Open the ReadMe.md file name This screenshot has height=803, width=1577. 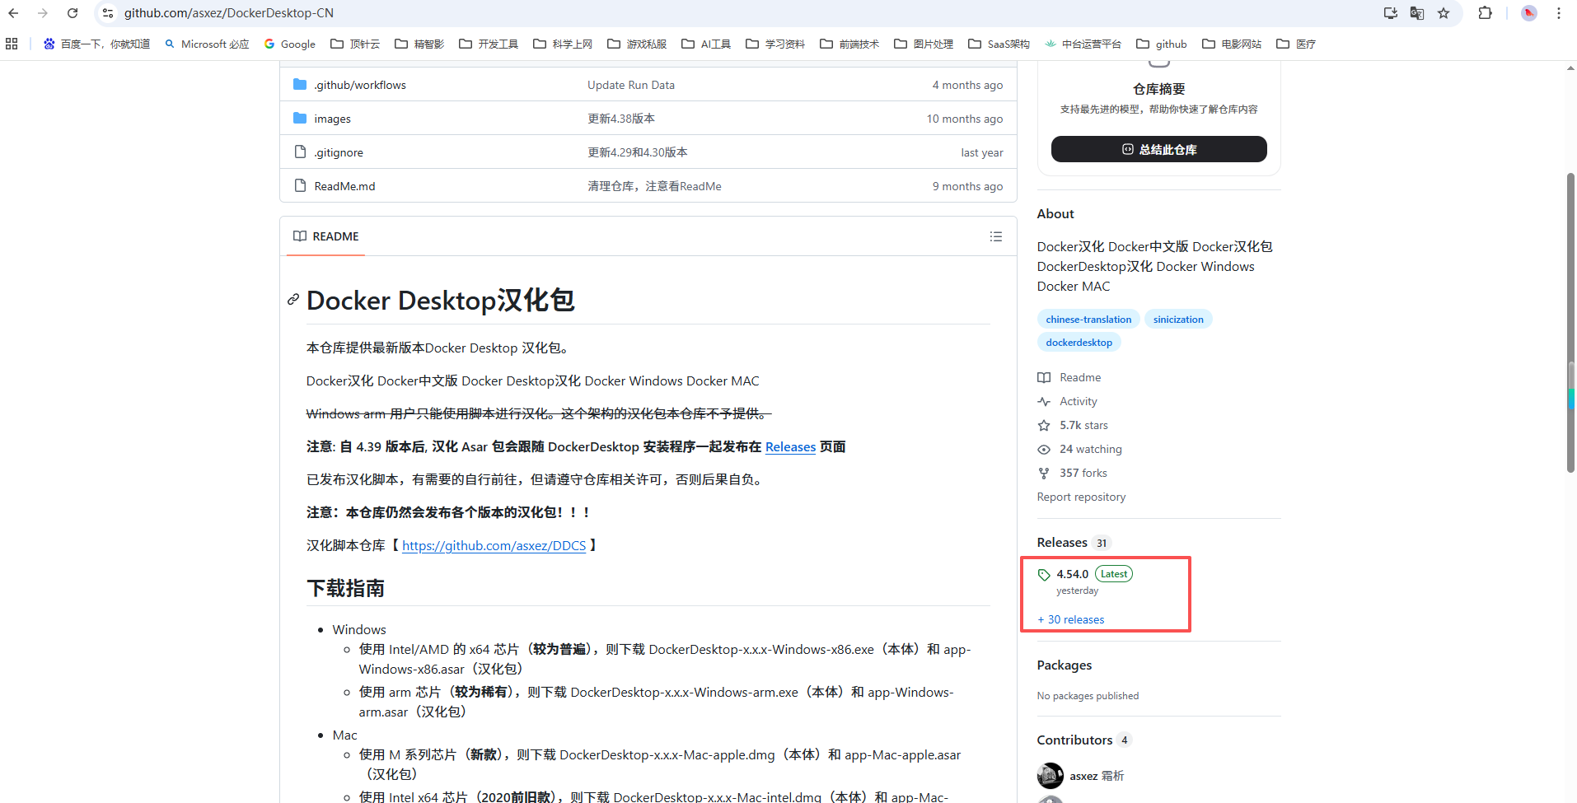tap(344, 186)
